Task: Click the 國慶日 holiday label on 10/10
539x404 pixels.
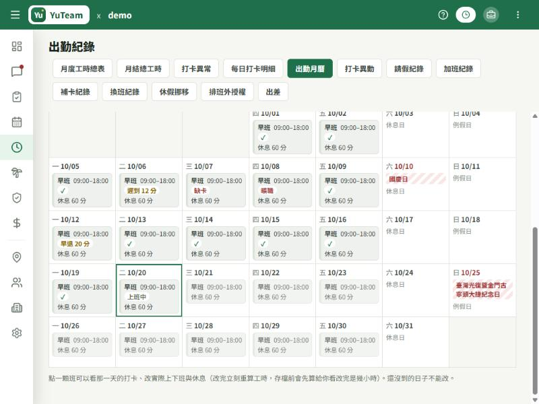Action: pos(416,179)
